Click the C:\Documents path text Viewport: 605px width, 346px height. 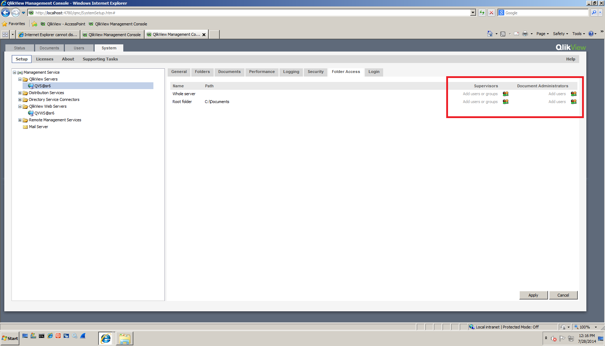[x=217, y=102]
